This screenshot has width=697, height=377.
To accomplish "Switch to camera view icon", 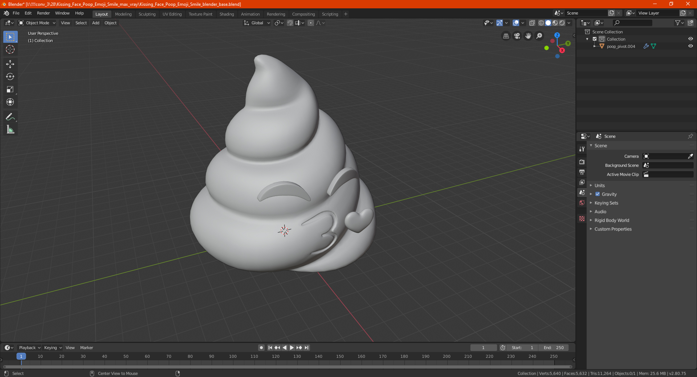I will click(x=517, y=36).
